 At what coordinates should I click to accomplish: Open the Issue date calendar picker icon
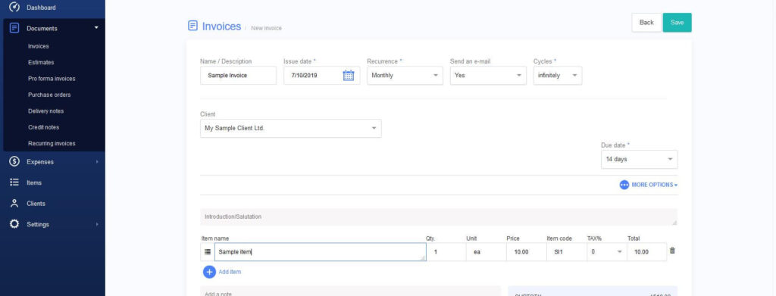point(349,76)
